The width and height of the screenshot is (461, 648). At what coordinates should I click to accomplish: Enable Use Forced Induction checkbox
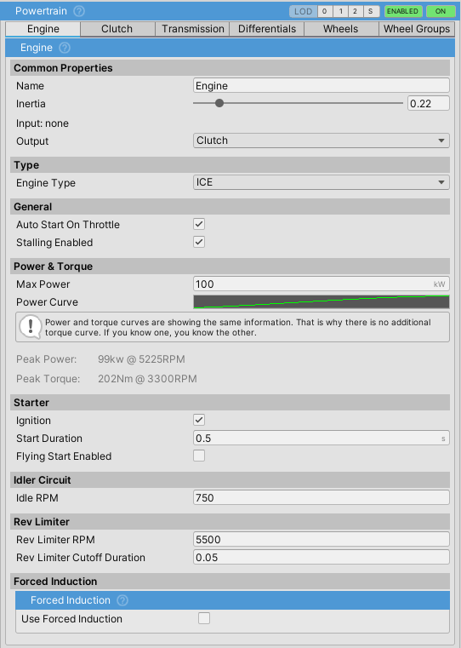pyautogui.click(x=204, y=618)
